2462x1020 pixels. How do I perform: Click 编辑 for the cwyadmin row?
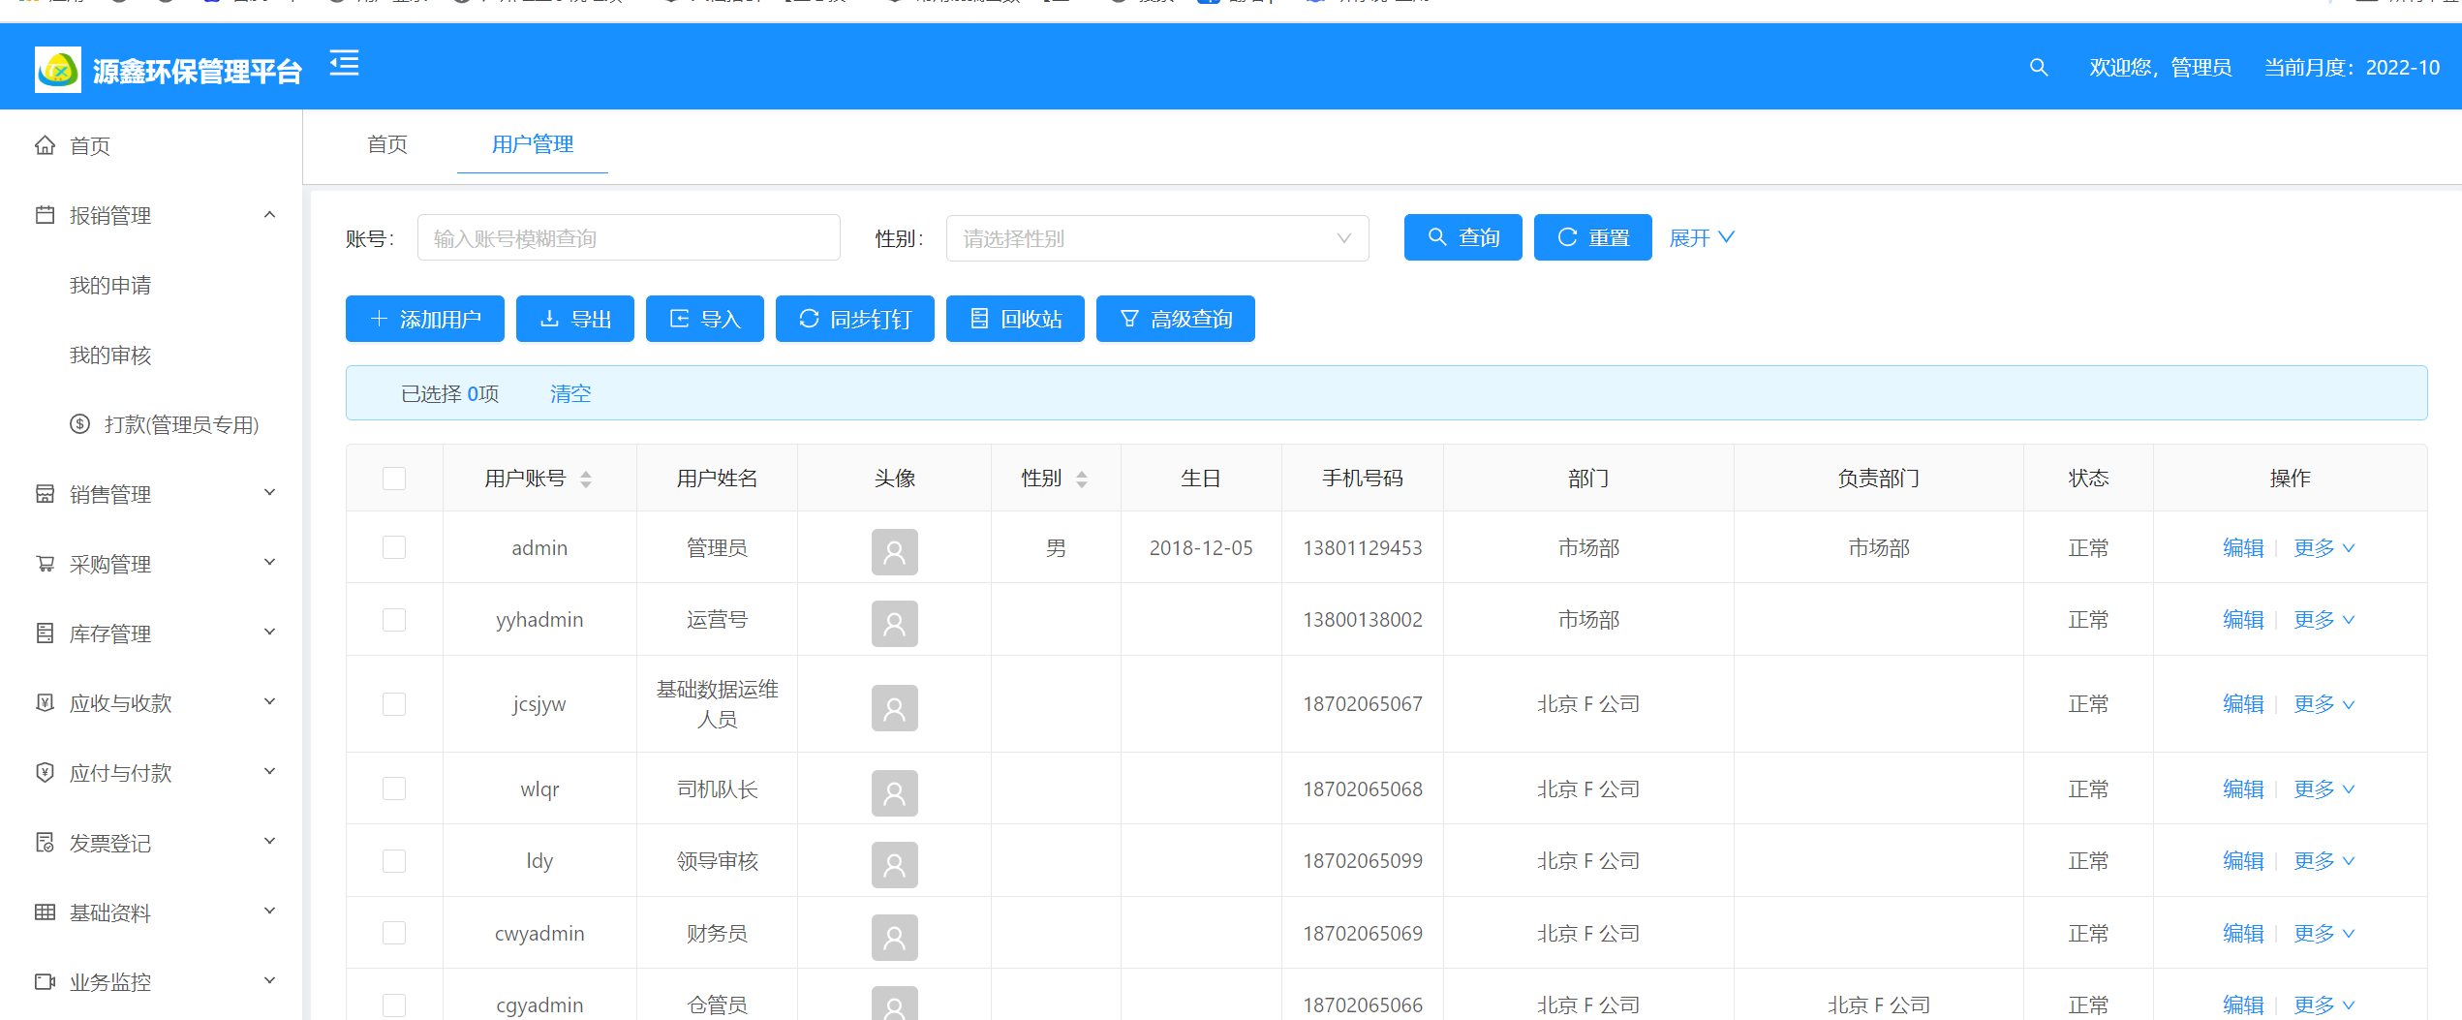click(2243, 934)
